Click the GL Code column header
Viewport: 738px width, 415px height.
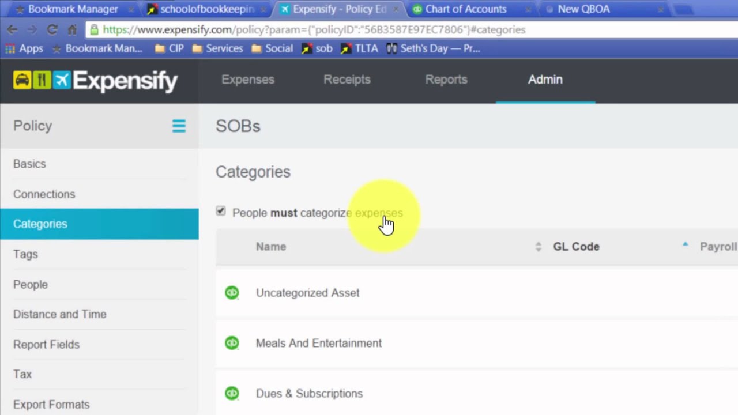576,247
